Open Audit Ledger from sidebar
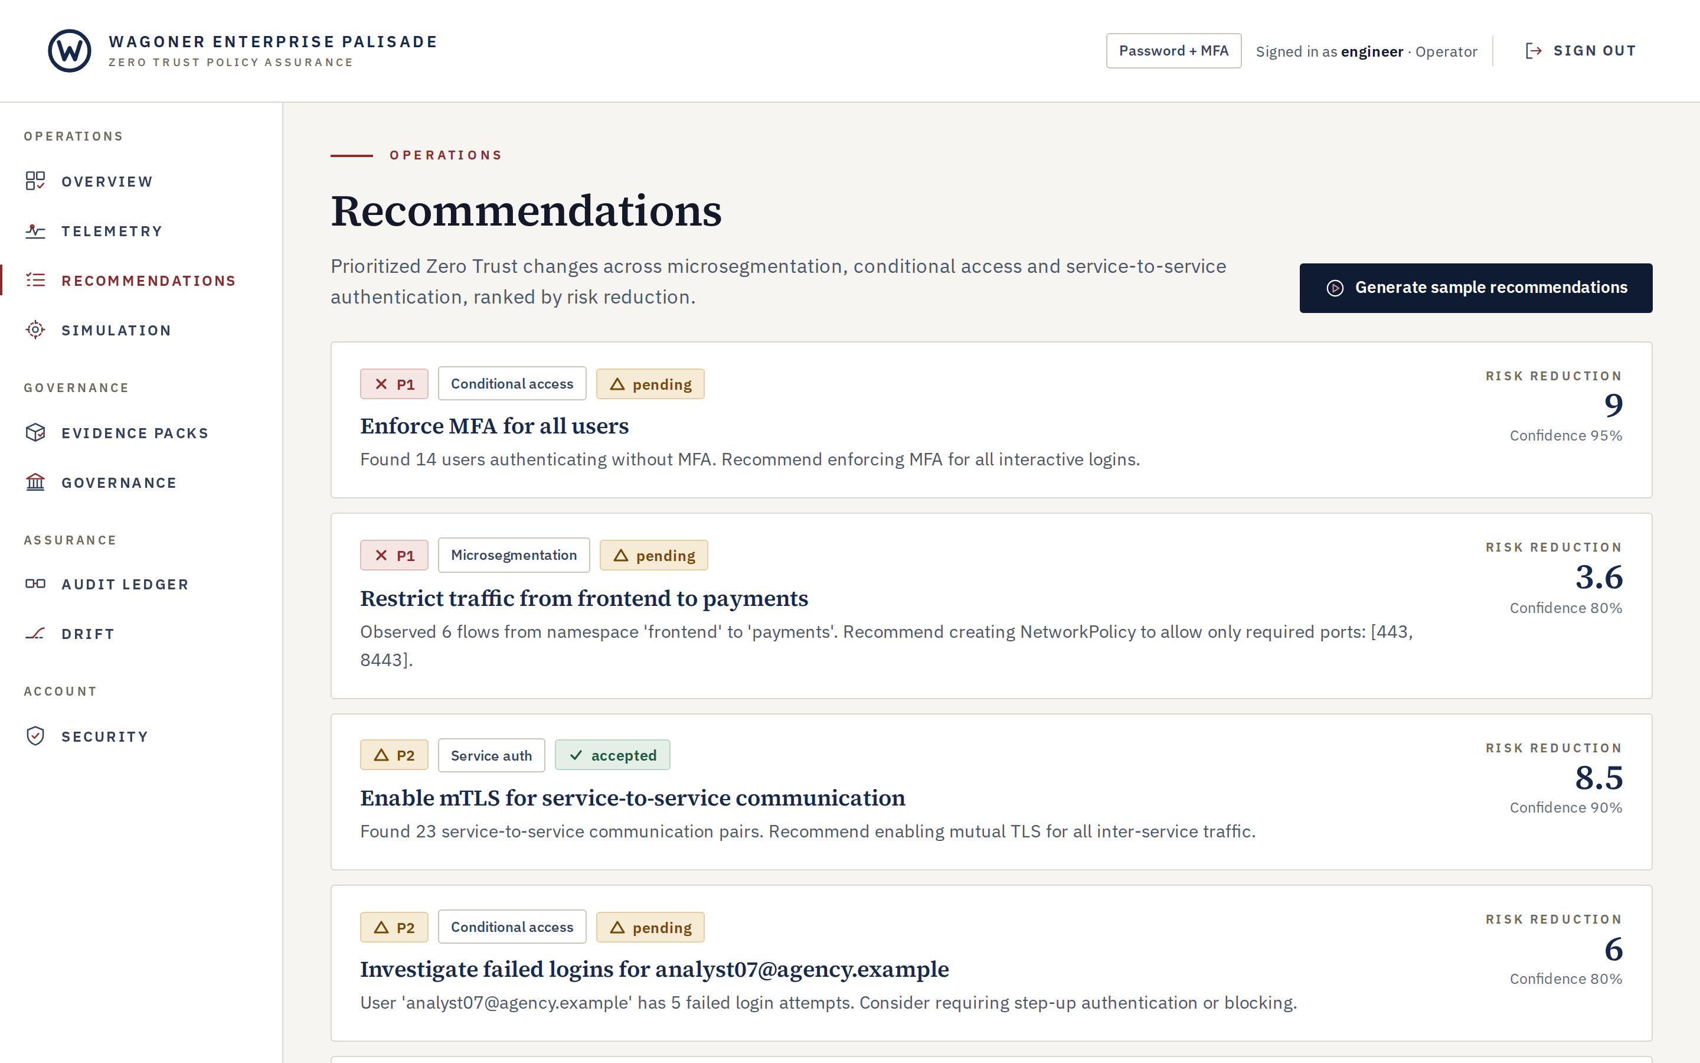The image size is (1700, 1063). tap(140, 584)
